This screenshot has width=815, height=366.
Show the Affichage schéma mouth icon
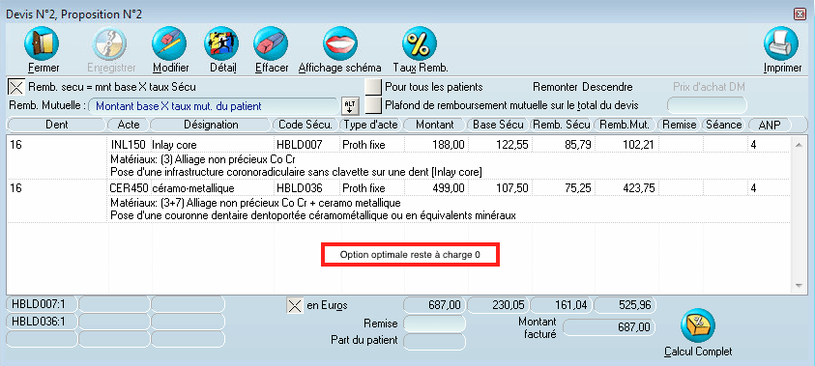340,43
